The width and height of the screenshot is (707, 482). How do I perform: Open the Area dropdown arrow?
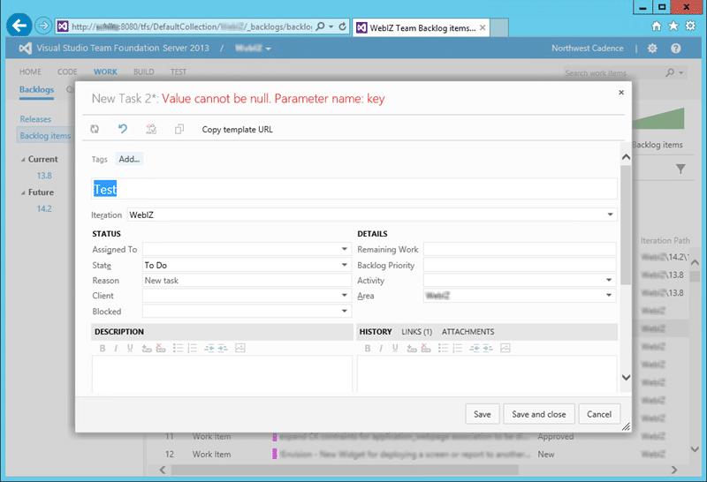click(609, 296)
